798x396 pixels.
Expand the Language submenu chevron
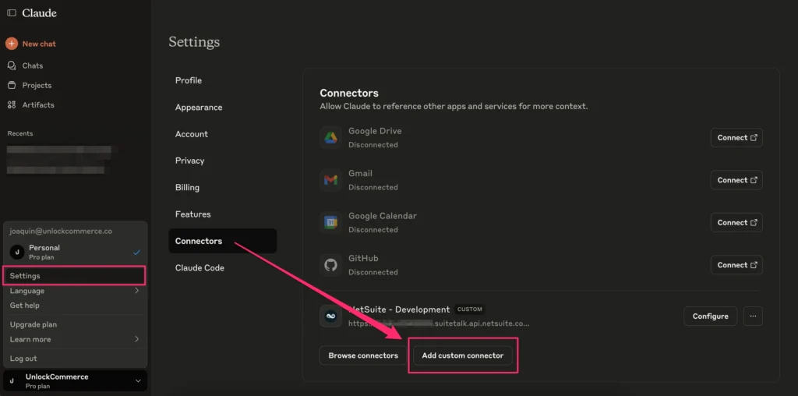point(136,291)
